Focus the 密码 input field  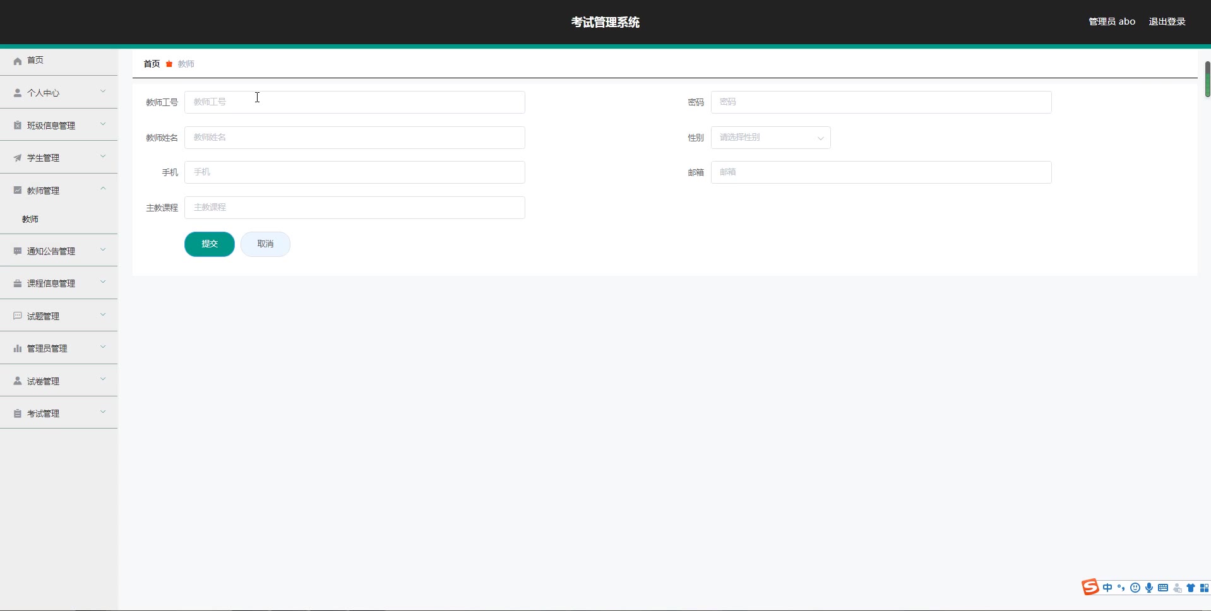coord(881,102)
